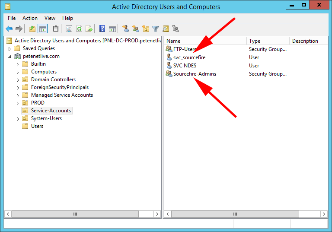
Task: Sort by the Description column header
Action: click(309, 41)
